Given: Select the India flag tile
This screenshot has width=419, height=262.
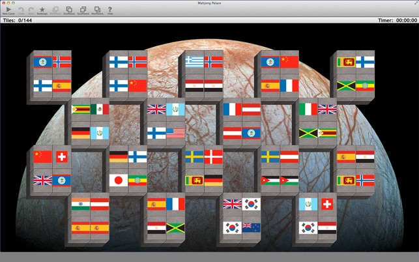Looking at the screenshot, I should [81, 204].
